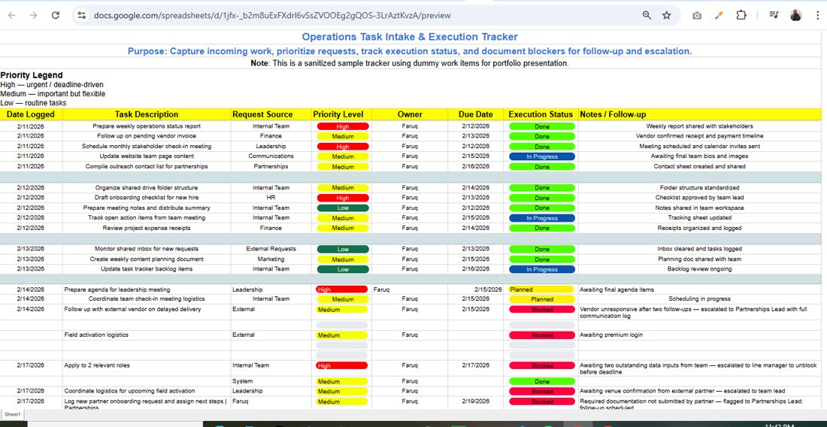Select the due date 2/19/2026 cell
Screen dimensions: 827x427
[x=476, y=401]
